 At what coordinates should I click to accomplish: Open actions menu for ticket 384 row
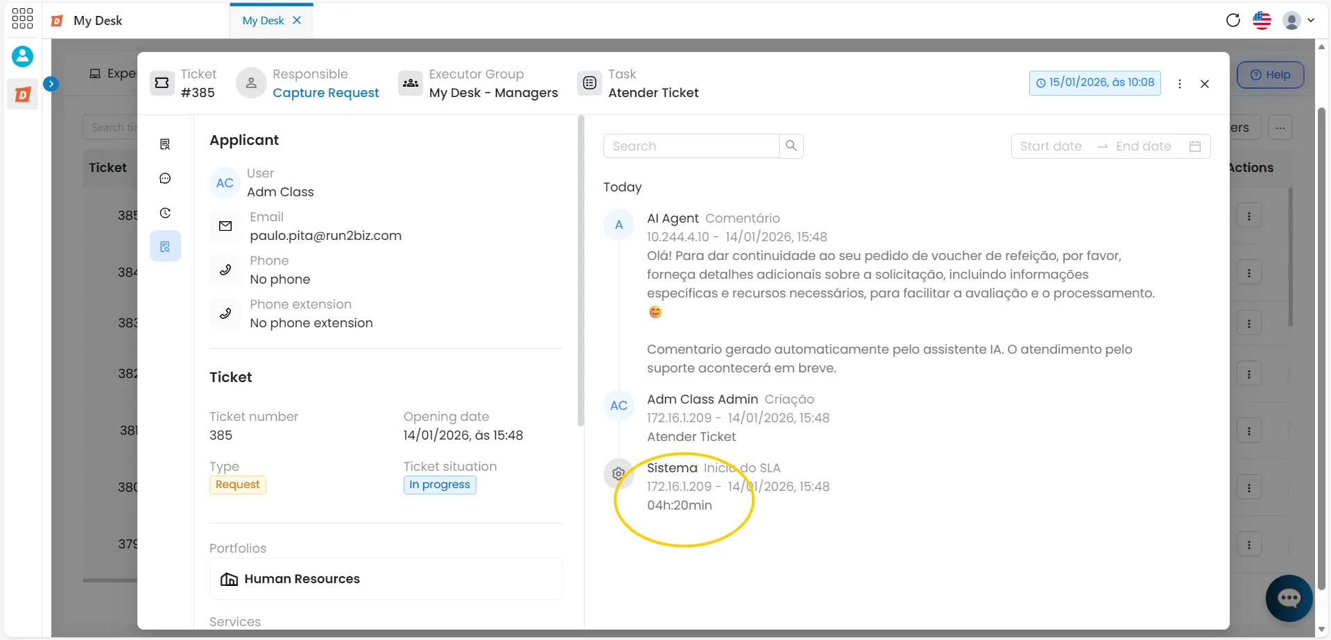1249,273
